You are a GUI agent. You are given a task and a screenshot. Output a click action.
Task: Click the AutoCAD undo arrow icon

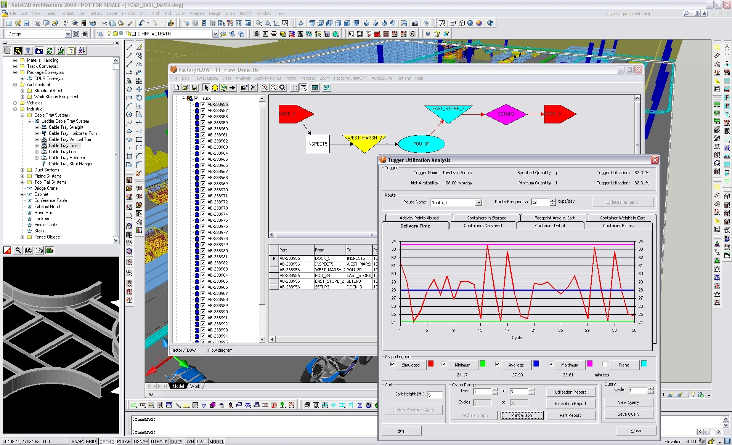tap(141, 23)
